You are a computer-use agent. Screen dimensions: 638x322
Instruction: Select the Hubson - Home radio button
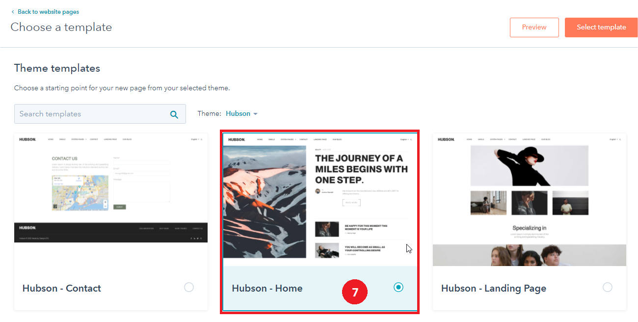[399, 288]
